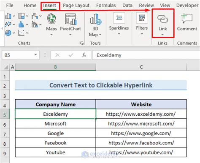Open the 3D Map tool
The image size is (200, 163).
coord(96,19)
